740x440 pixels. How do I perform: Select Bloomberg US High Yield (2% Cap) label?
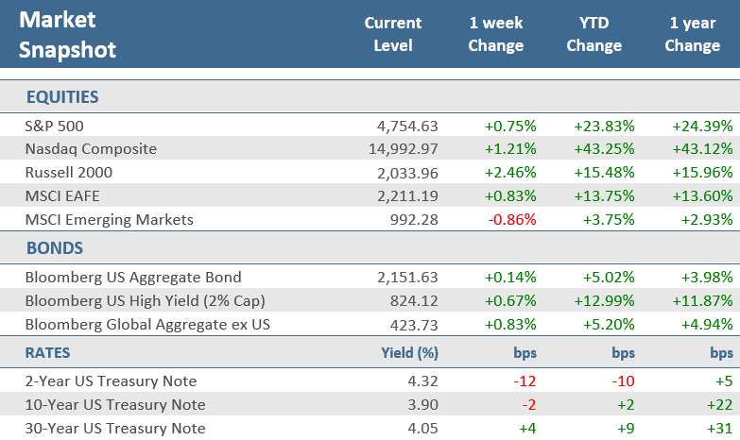[x=145, y=301]
